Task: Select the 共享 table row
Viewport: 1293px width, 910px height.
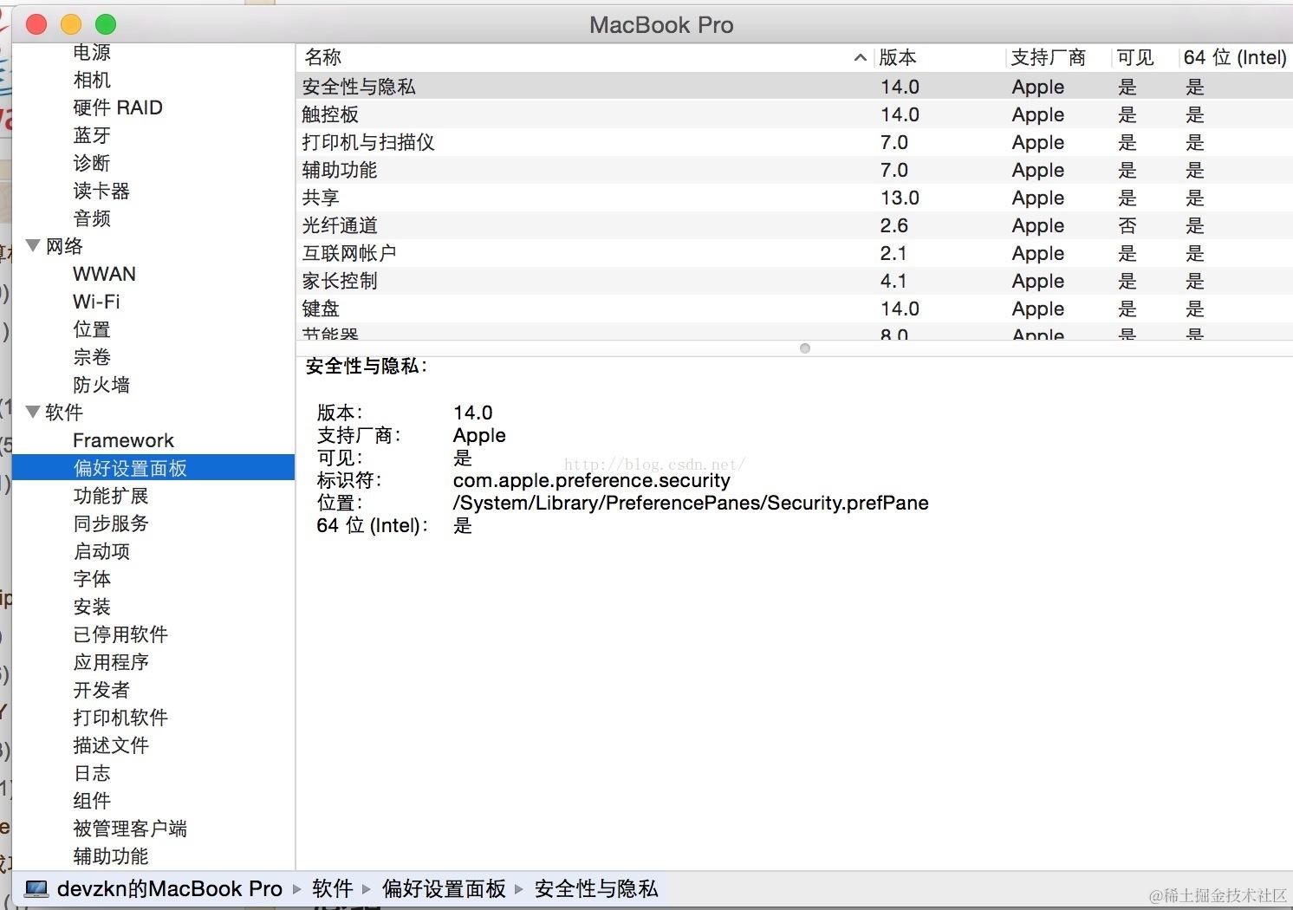Action: (795, 198)
